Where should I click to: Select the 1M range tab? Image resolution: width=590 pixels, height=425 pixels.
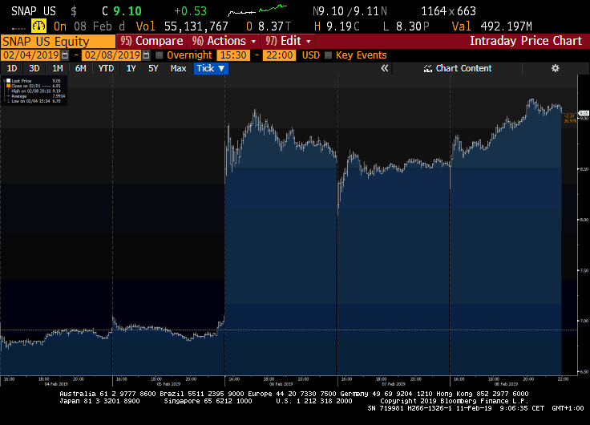(x=57, y=68)
